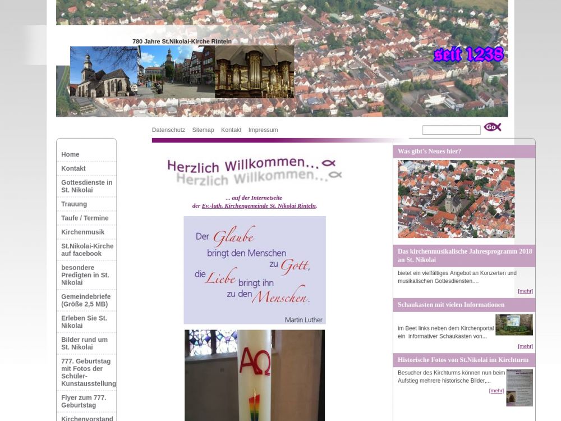Click the aerial town photo under news
The height and width of the screenshot is (421, 561).
pyautogui.click(x=456, y=199)
